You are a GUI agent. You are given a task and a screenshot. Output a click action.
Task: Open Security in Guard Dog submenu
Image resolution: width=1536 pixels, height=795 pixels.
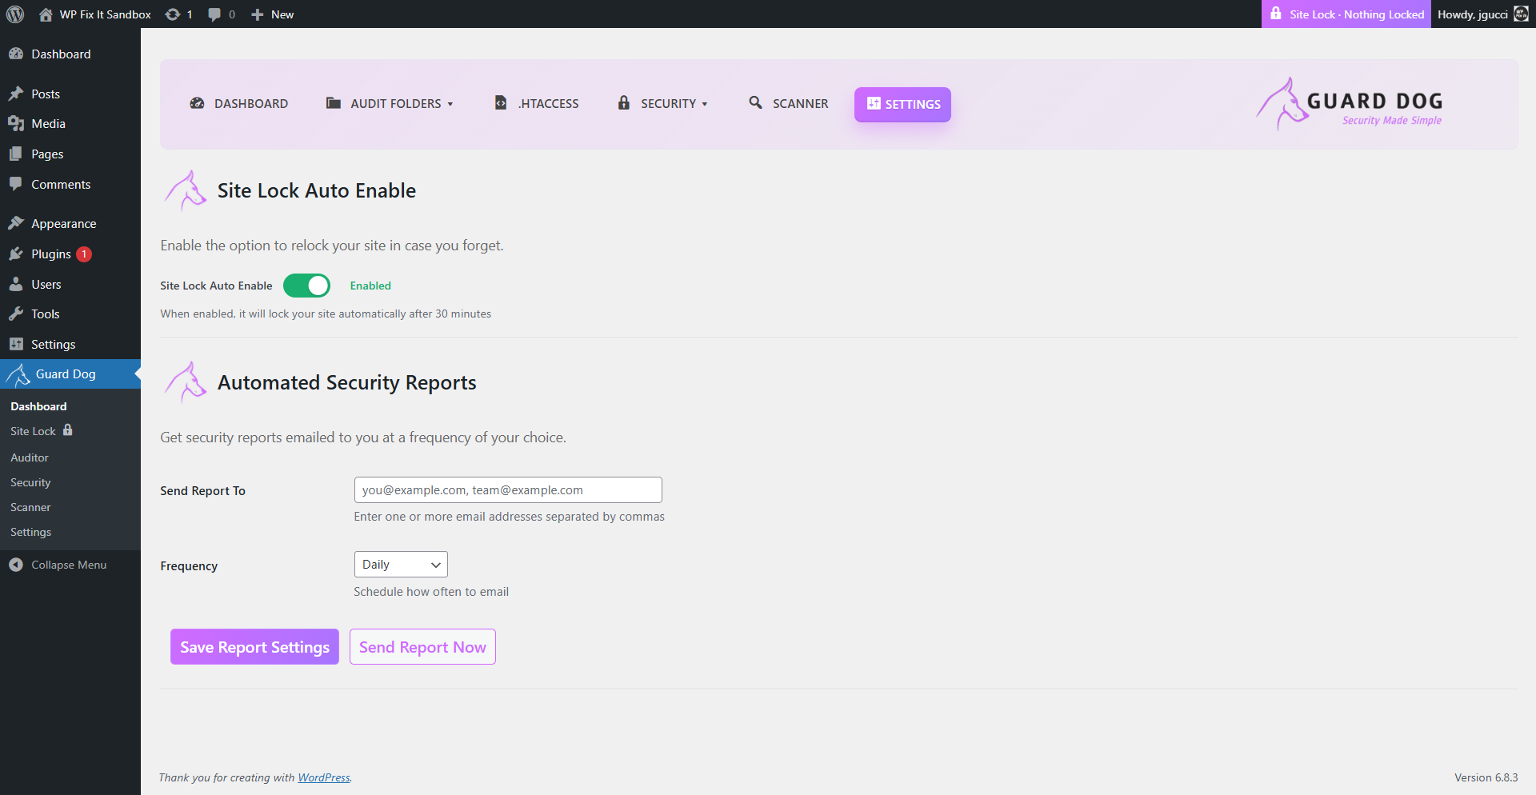pos(30,482)
